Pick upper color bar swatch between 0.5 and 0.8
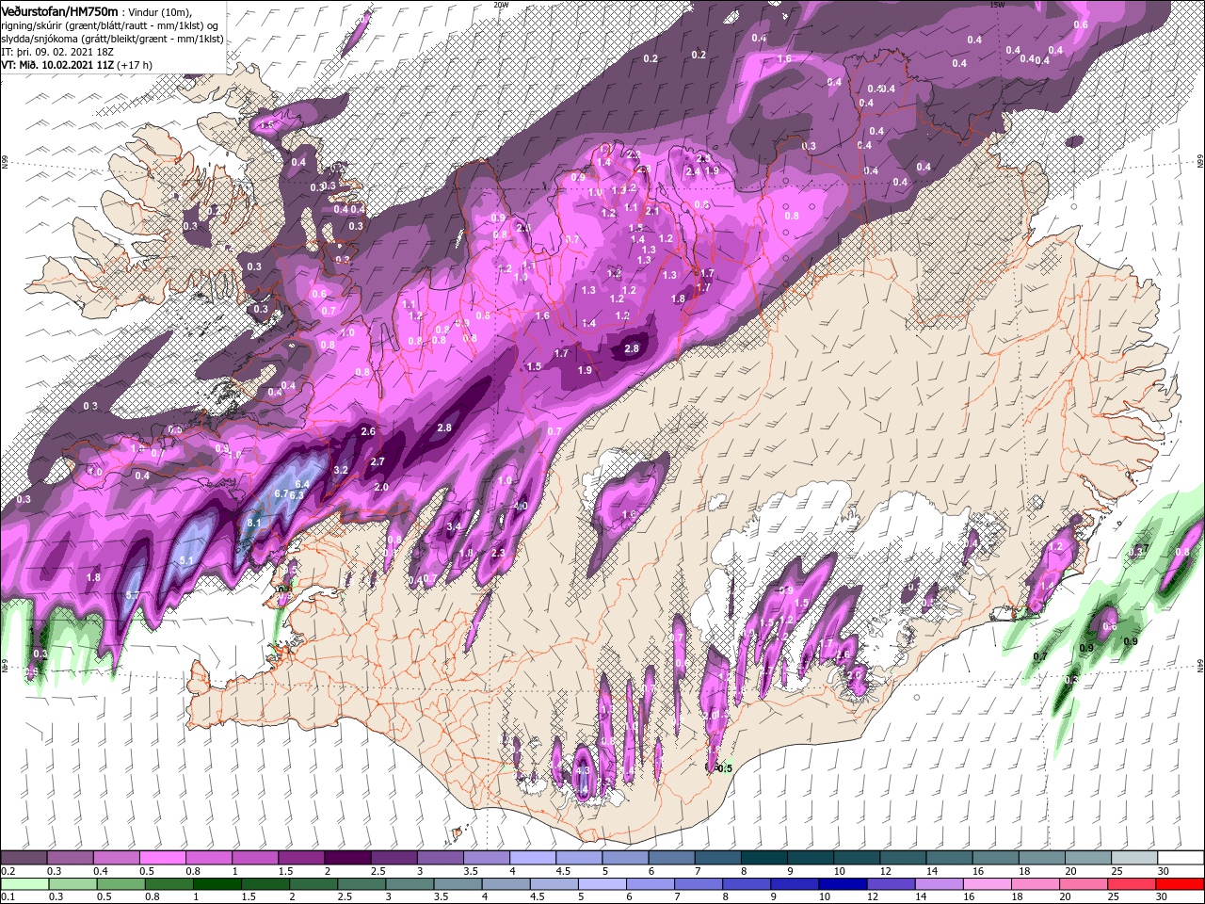The image size is (1205, 904). pyautogui.click(x=162, y=858)
